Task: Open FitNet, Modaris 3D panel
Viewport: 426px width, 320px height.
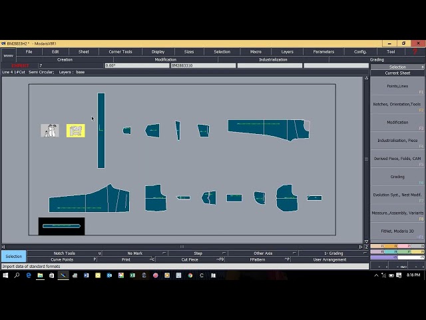Action: 397,231
